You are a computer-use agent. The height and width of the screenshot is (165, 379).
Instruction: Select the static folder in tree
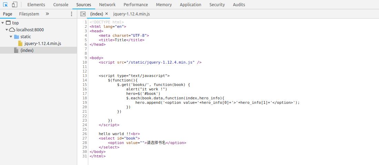click(x=26, y=37)
